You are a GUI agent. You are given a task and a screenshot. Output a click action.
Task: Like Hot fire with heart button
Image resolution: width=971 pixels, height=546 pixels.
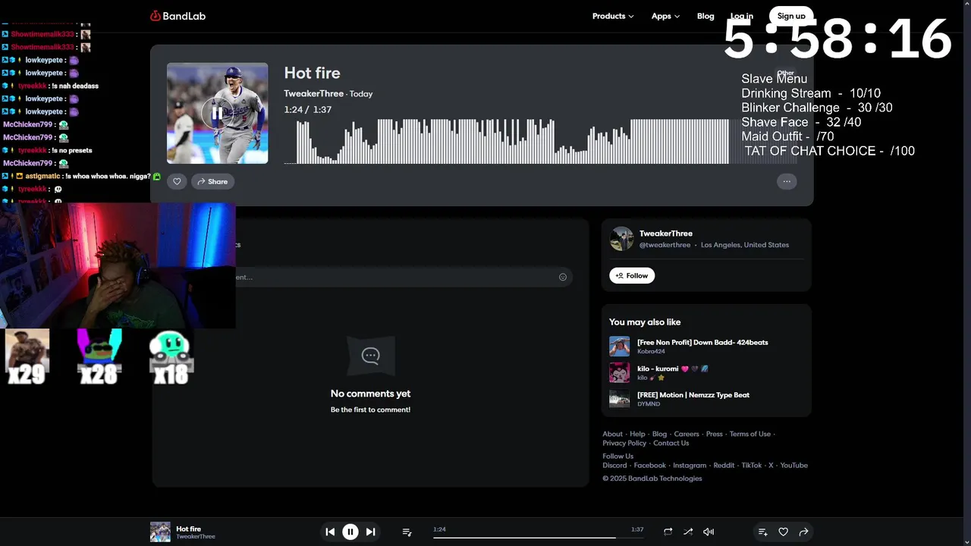click(177, 181)
